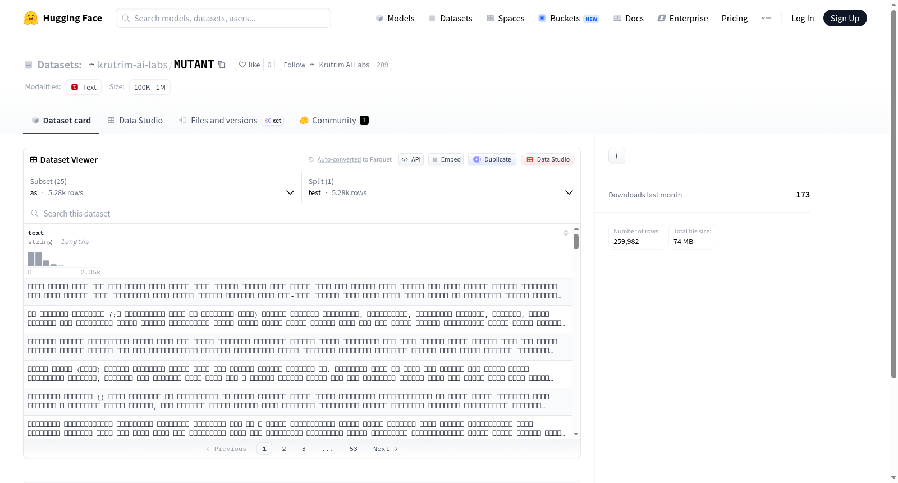Open the Community tab
Screen dimensions: 898x483
click(334, 121)
